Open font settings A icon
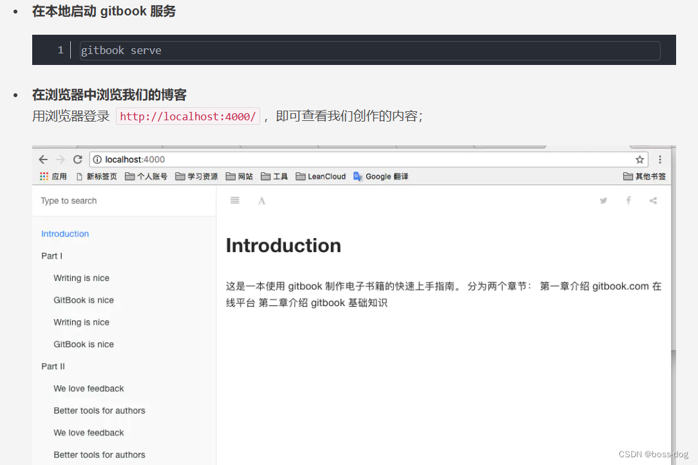 point(261,201)
